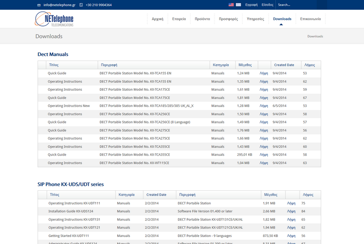Download Operating Instructions KX-UDT111

pos(291,203)
